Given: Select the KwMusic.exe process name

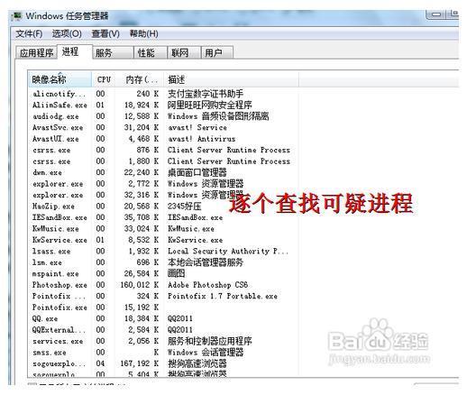Looking at the screenshot, I should (x=56, y=229).
